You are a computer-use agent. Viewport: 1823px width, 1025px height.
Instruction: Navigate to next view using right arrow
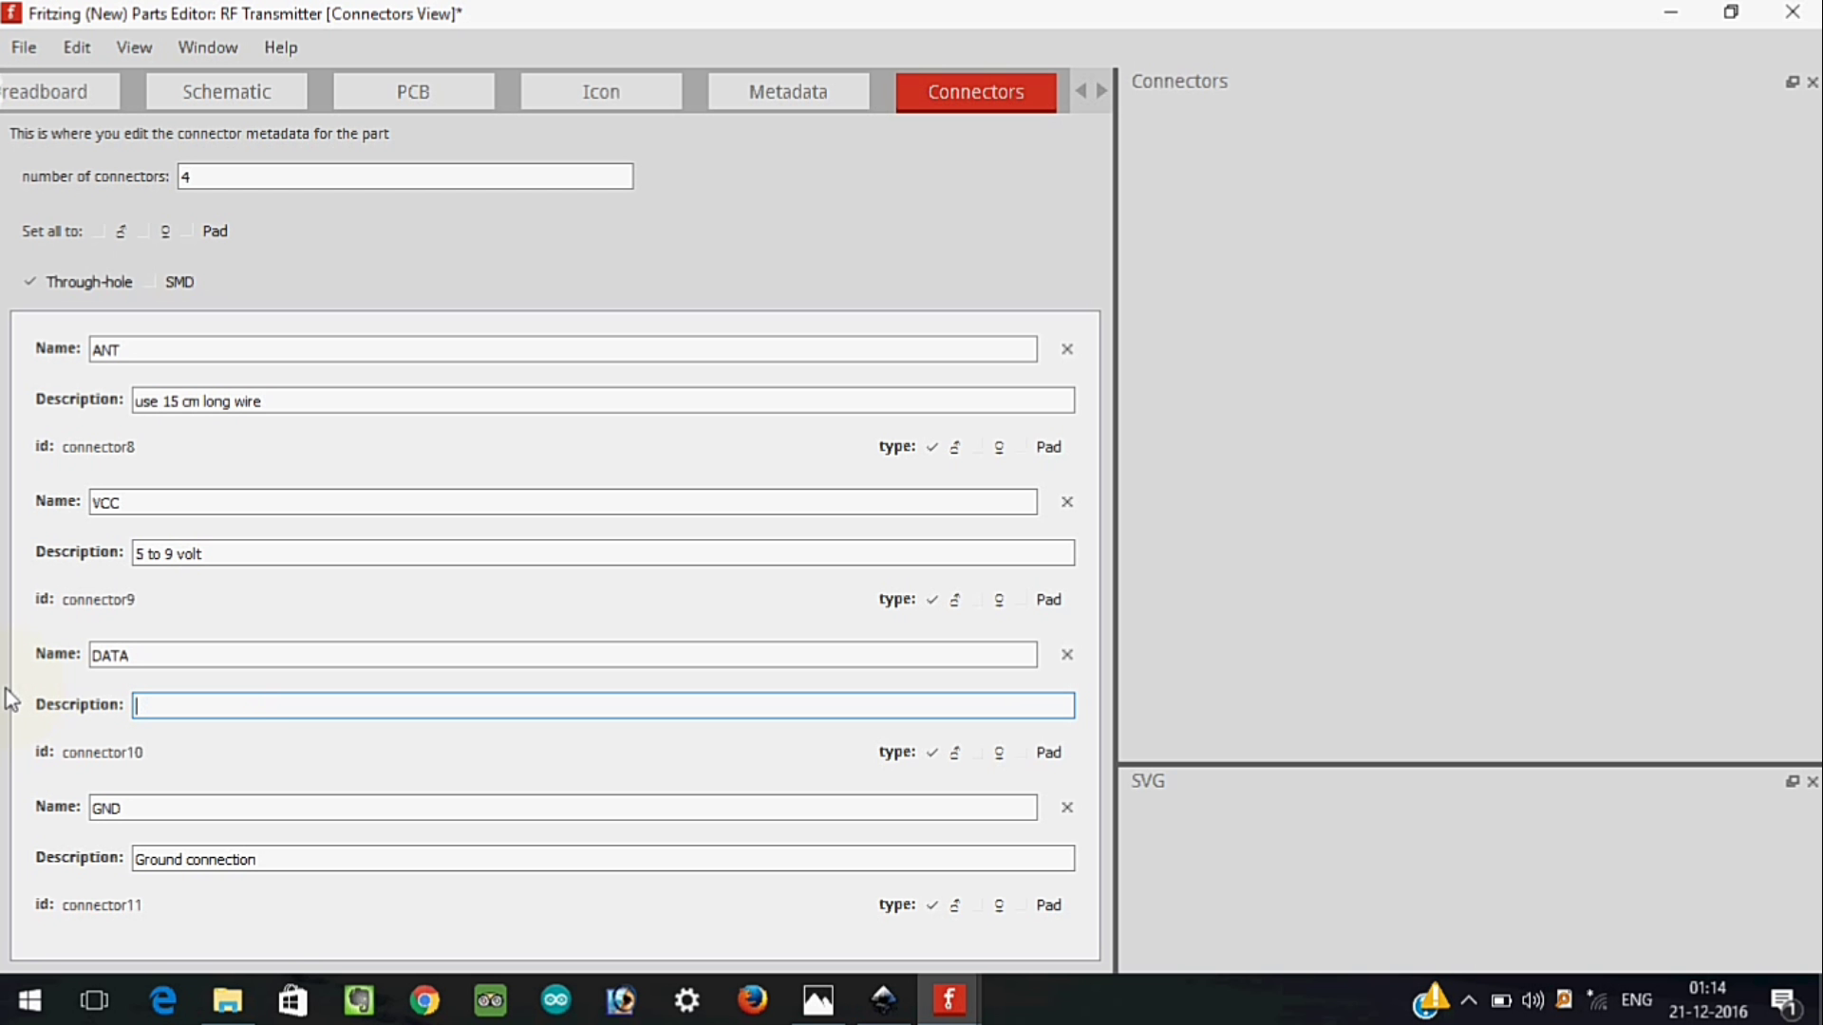pos(1099,90)
